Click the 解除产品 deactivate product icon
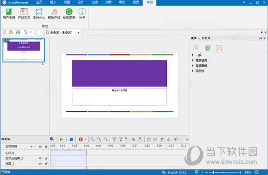The height and width of the screenshot is (175, 268). tap(54, 14)
